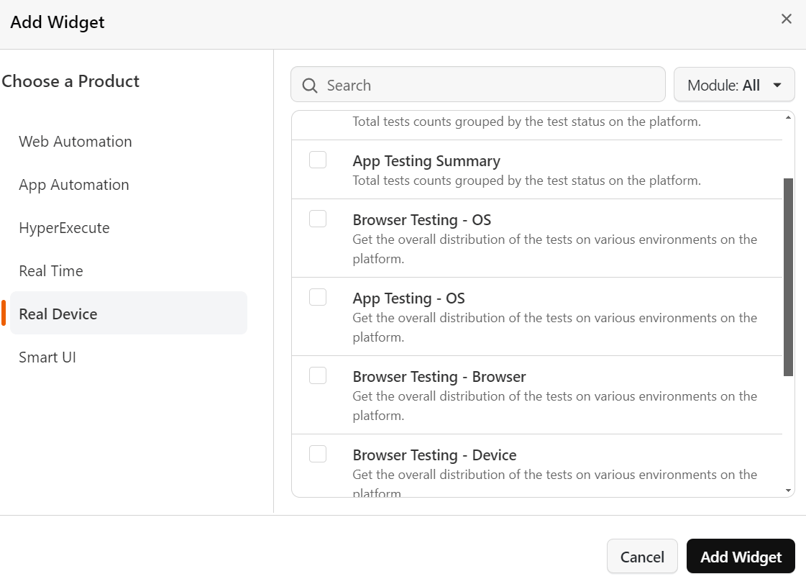Check the App Testing Summary checkbox
This screenshot has height=584, width=806.
tap(318, 160)
